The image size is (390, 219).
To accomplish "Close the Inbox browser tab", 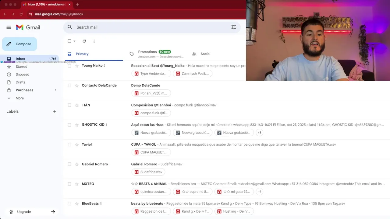I will [x=69, y=5].
